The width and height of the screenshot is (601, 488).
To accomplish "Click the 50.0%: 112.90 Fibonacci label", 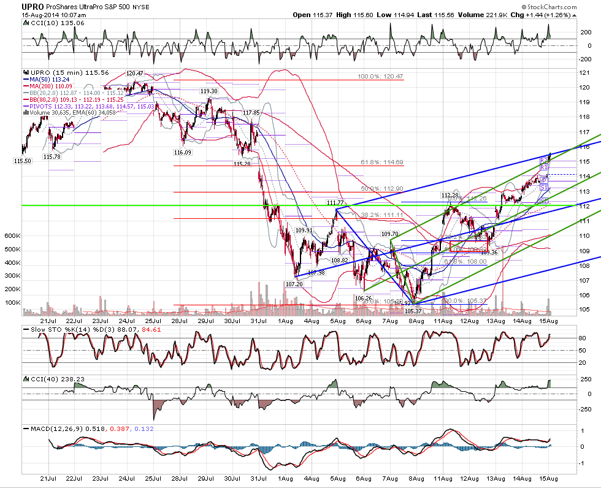I will click(381, 189).
